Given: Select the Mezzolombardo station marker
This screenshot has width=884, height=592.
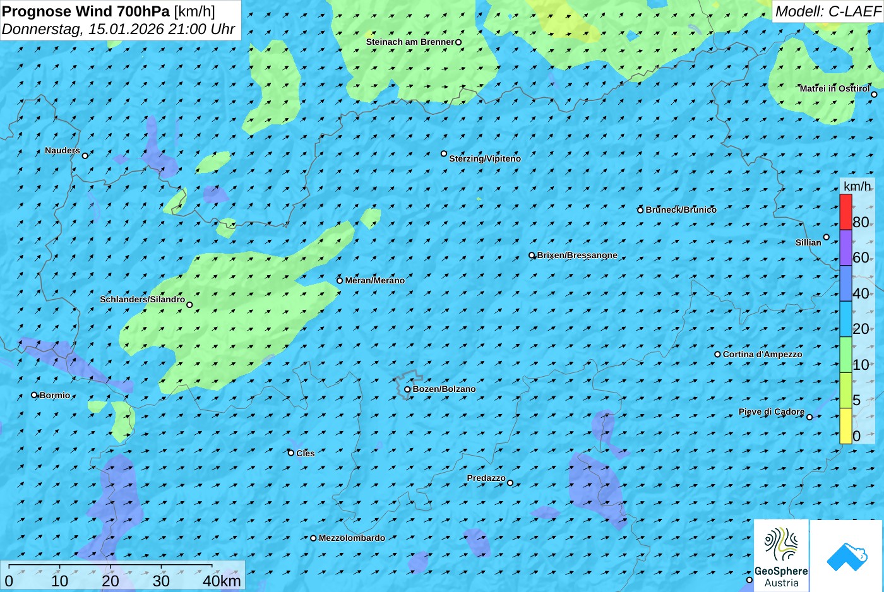Looking at the screenshot, I should click(313, 538).
